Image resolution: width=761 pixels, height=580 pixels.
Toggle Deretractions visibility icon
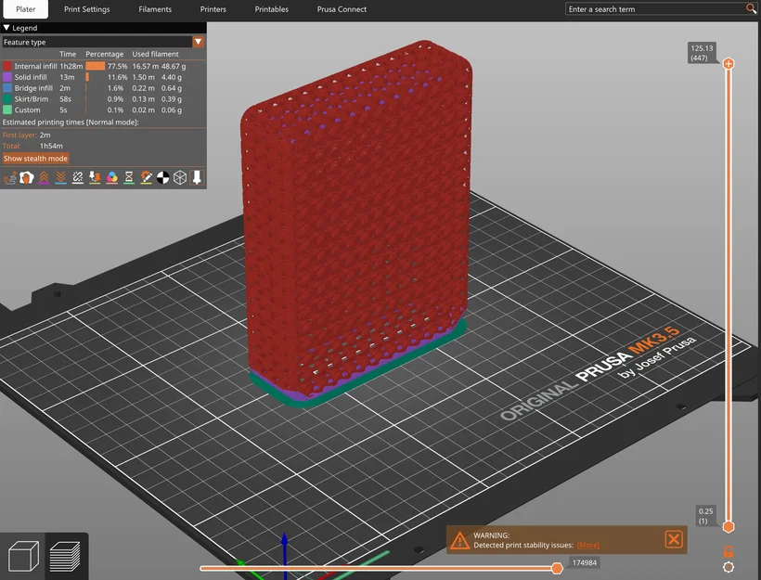point(60,177)
